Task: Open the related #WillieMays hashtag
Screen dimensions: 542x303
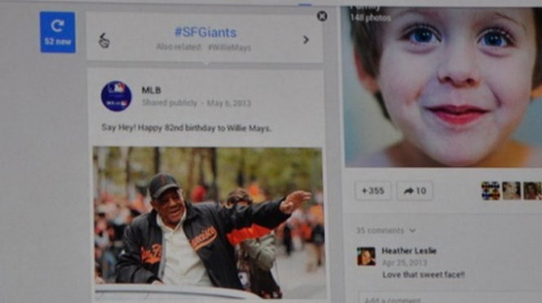Action: point(230,47)
